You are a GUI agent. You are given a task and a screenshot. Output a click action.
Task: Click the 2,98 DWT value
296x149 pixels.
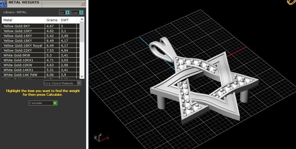[x=64, y=65]
